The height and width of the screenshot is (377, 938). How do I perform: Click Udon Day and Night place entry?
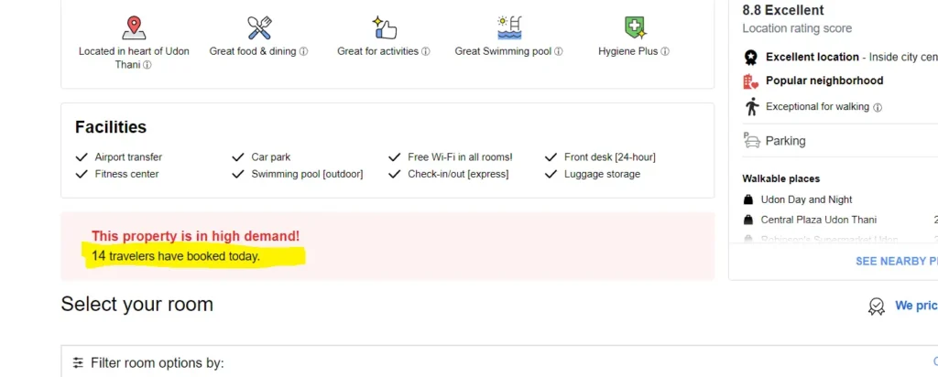click(806, 199)
